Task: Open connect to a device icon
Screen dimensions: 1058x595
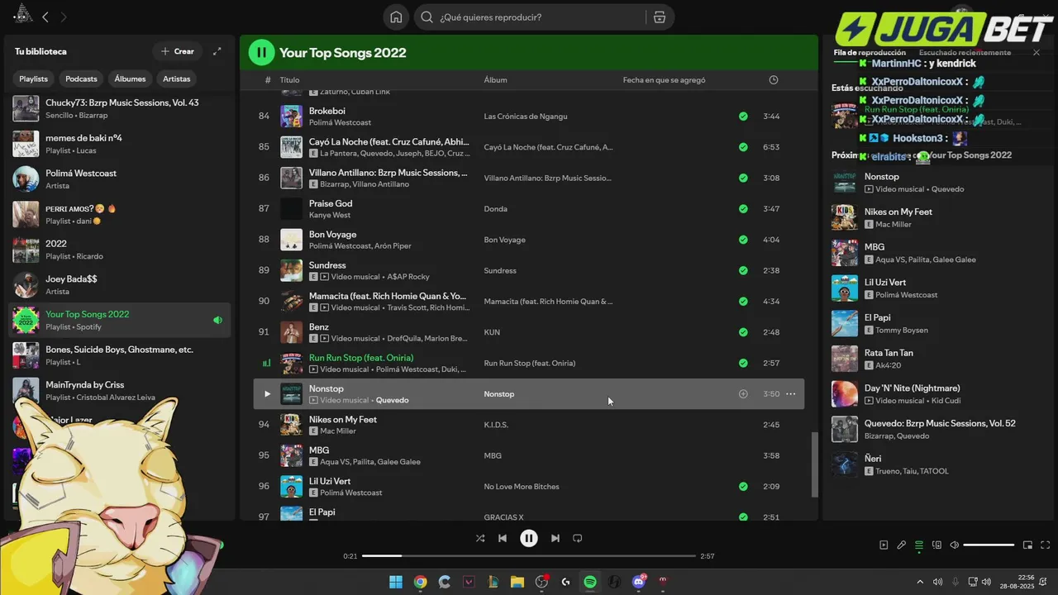Action: (936, 545)
